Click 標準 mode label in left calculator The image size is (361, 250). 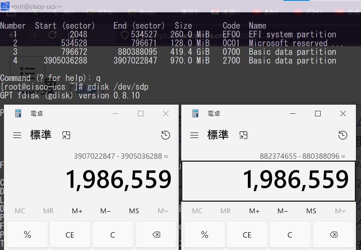tap(41, 135)
